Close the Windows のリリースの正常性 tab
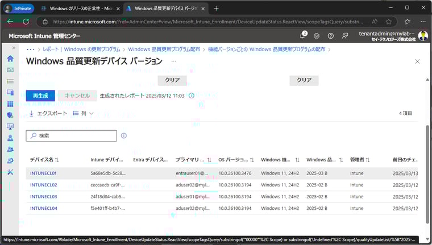Screen dimensions: 432x245 point(118,9)
